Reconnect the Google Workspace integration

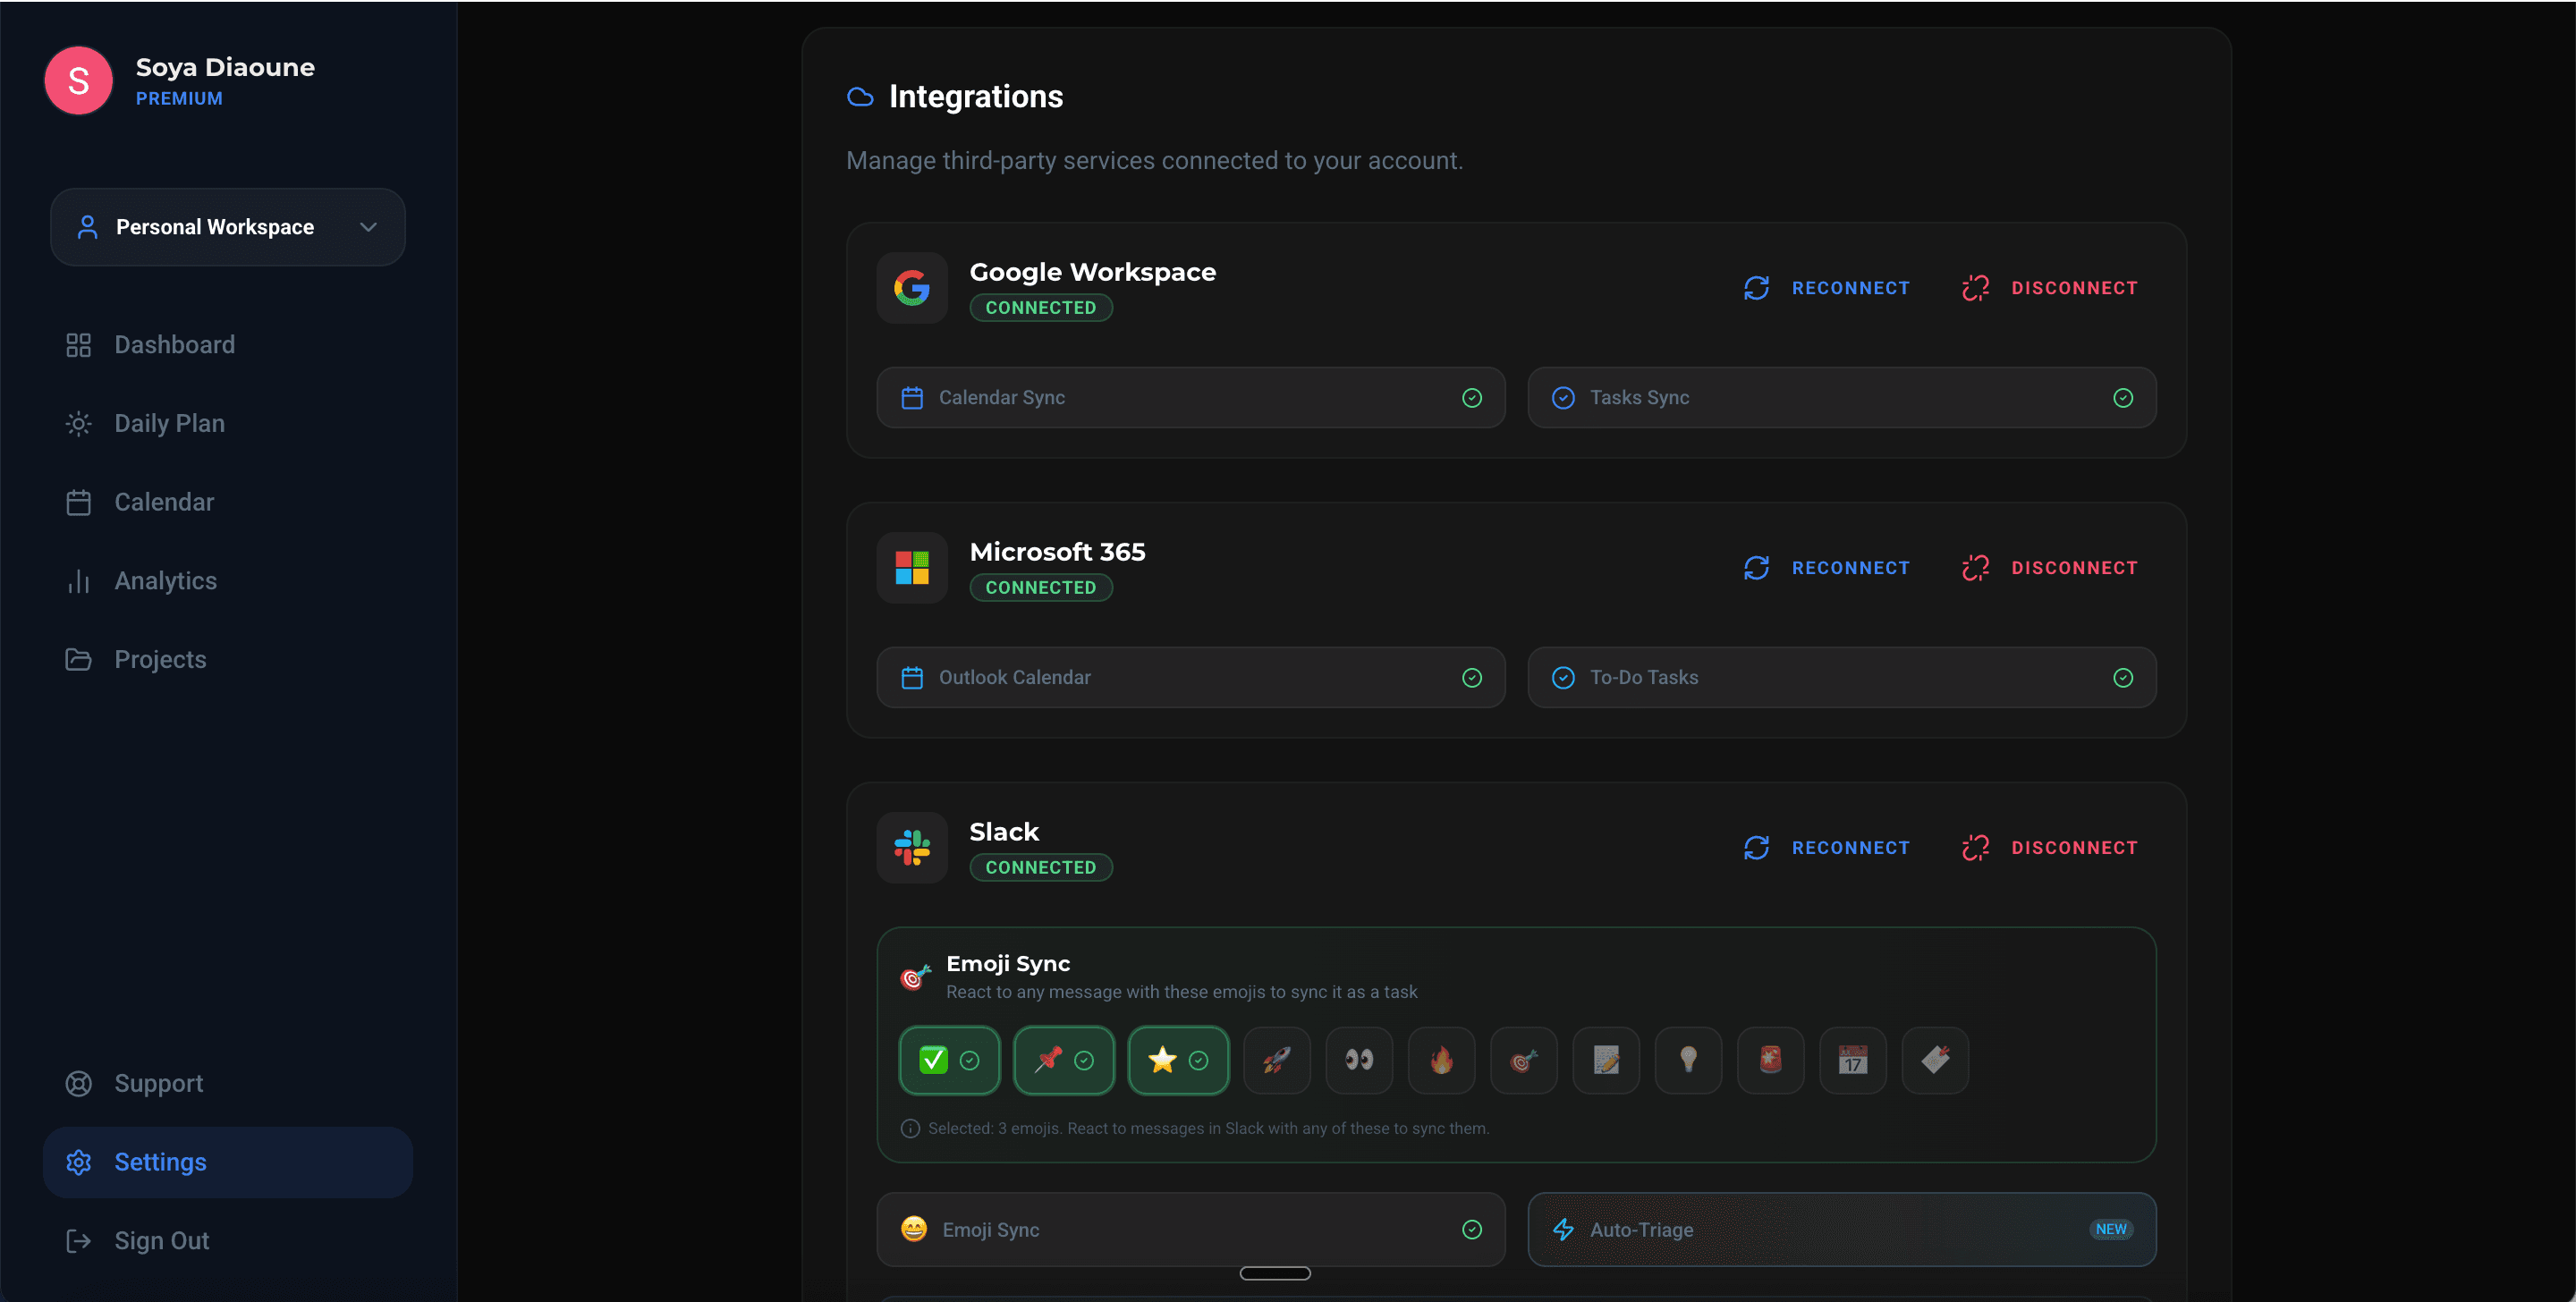[1827, 288]
